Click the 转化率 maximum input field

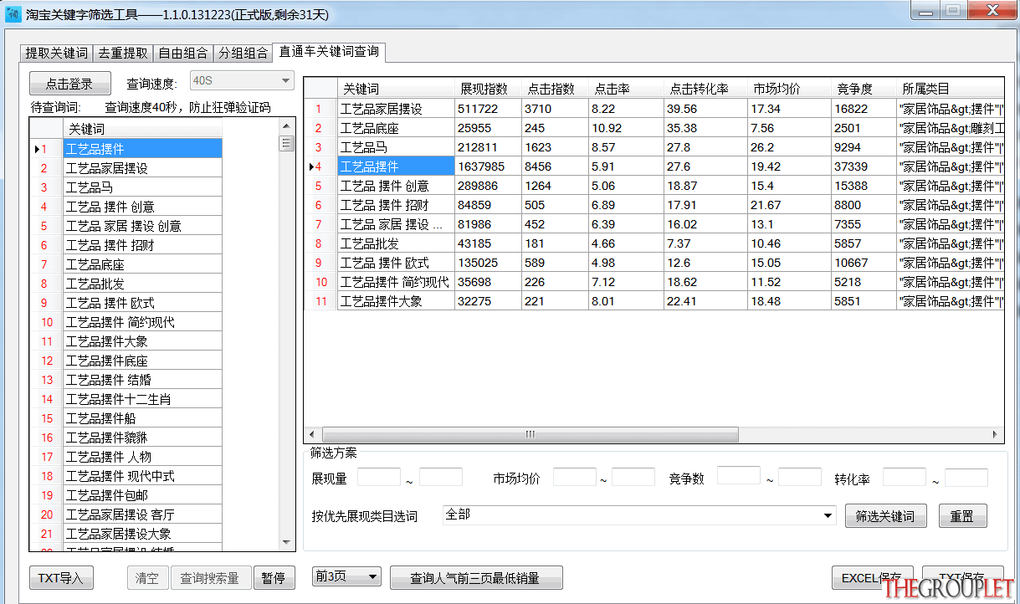(x=966, y=477)
